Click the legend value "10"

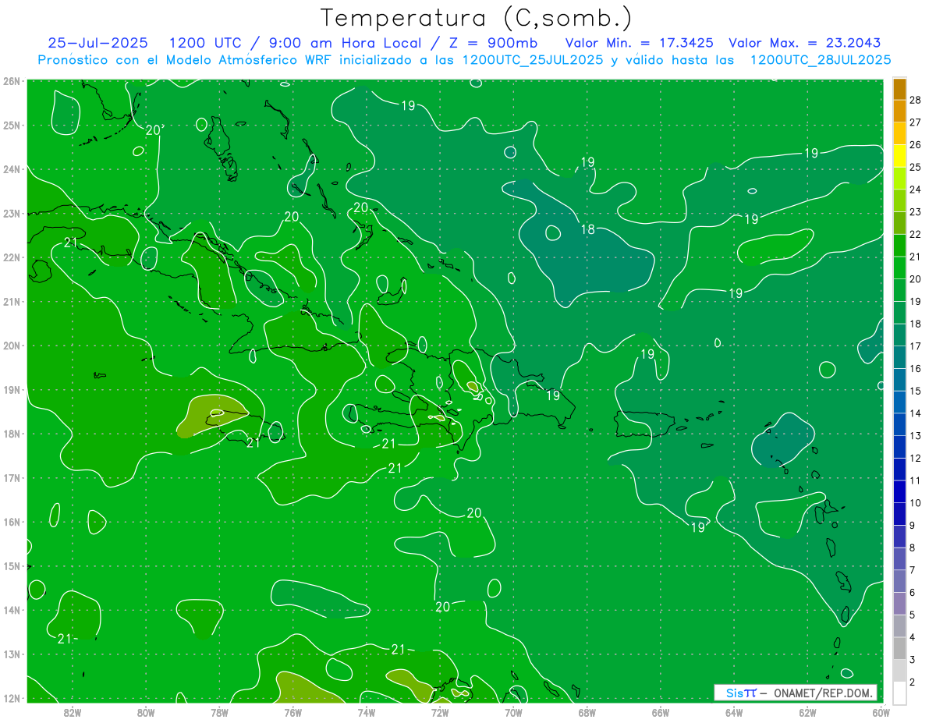coord(915,503)
